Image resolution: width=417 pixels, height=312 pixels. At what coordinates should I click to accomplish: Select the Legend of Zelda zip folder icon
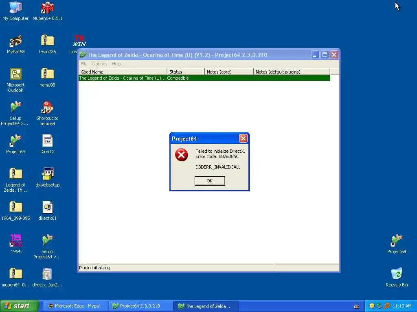(x=15, y=180)
